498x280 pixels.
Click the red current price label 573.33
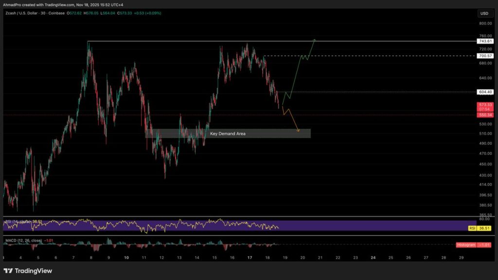pos(485,104)
